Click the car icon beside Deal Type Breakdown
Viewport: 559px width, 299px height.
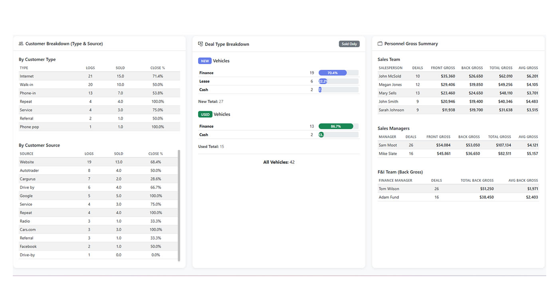[x=200, y=44]
